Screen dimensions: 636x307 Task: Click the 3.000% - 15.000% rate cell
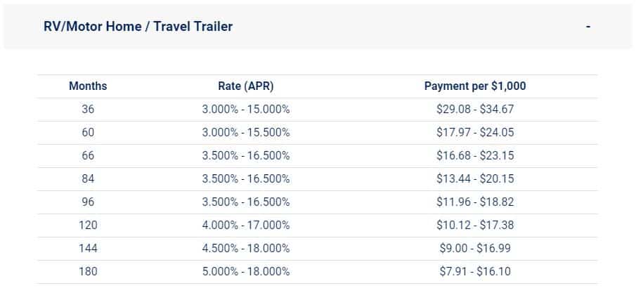[246, 110]
